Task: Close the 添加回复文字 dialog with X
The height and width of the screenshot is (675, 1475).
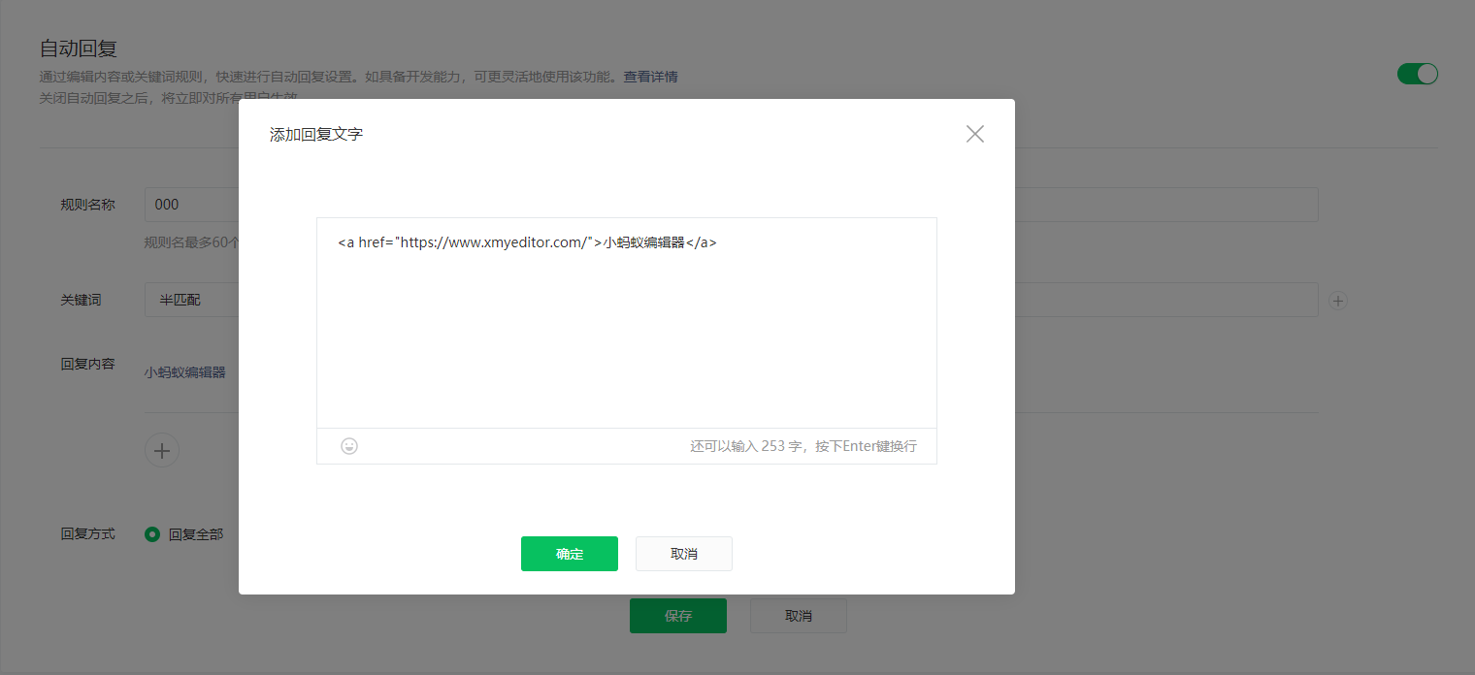Action: click(x=975, y=134)
